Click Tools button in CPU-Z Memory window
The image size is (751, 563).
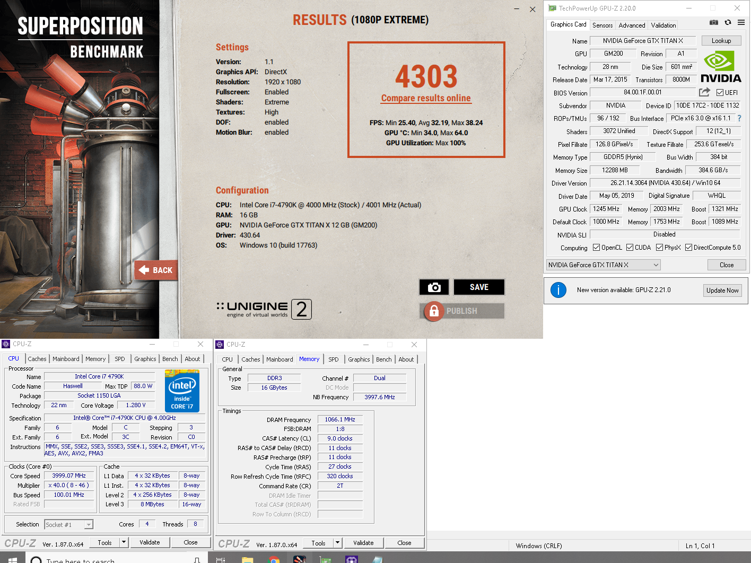pyautogui.click(x=318, y=543)
